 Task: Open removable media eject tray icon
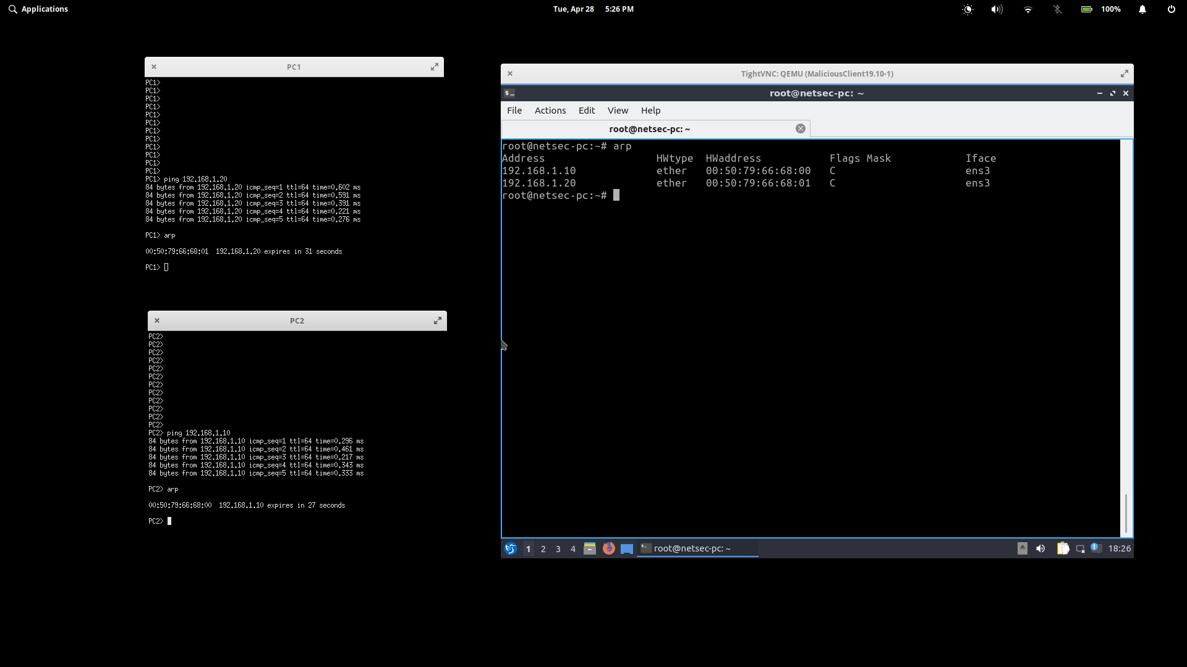[1022, 548]
